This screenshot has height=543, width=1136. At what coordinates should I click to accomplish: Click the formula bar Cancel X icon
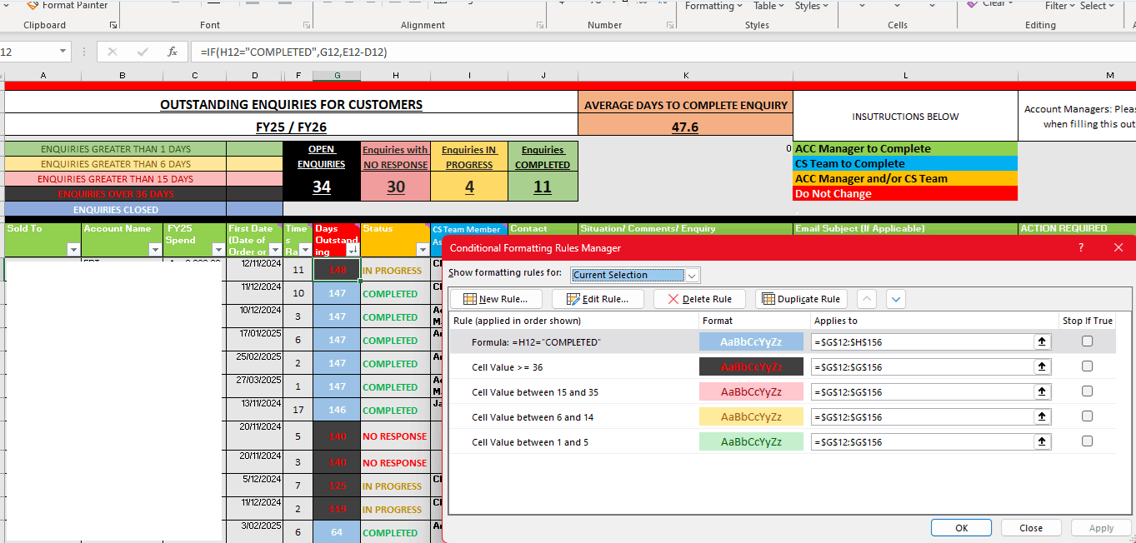tap(113, 52)
